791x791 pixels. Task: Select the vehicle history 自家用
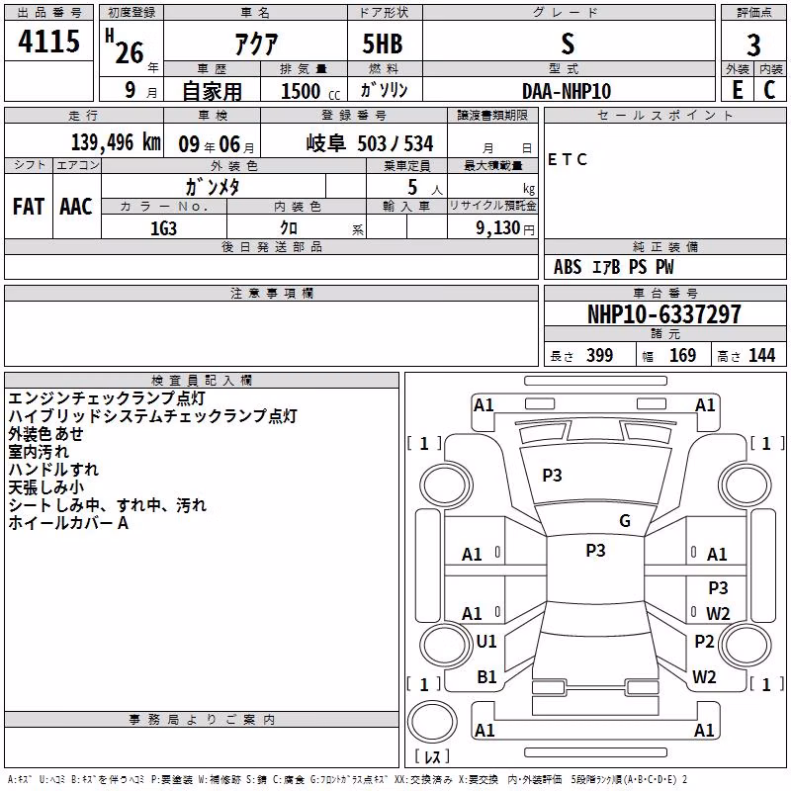coord(212,91)
